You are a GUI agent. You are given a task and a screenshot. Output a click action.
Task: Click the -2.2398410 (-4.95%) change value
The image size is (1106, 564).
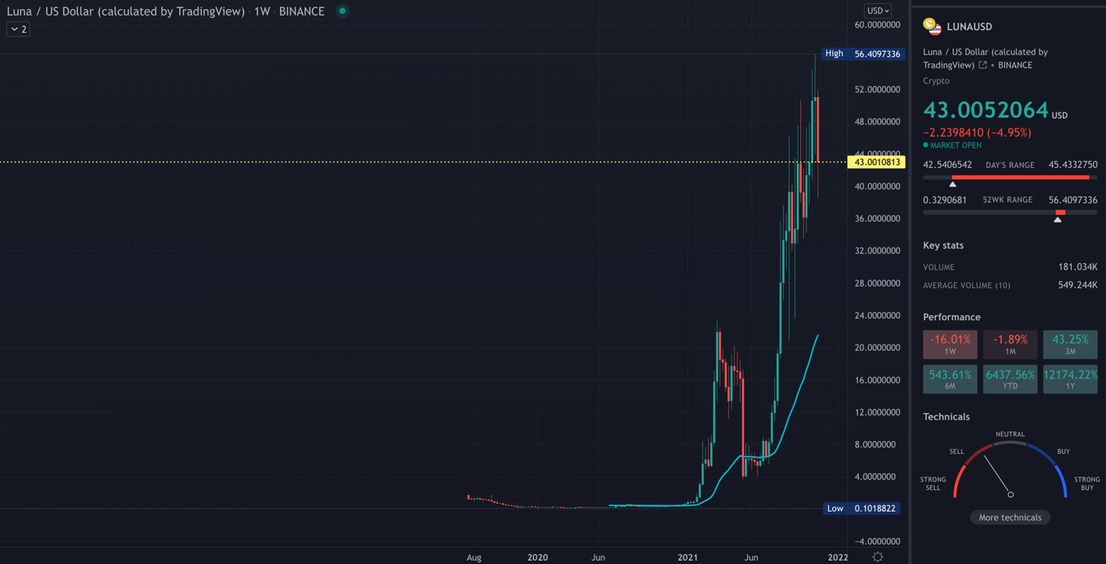(x=977, y=133)
